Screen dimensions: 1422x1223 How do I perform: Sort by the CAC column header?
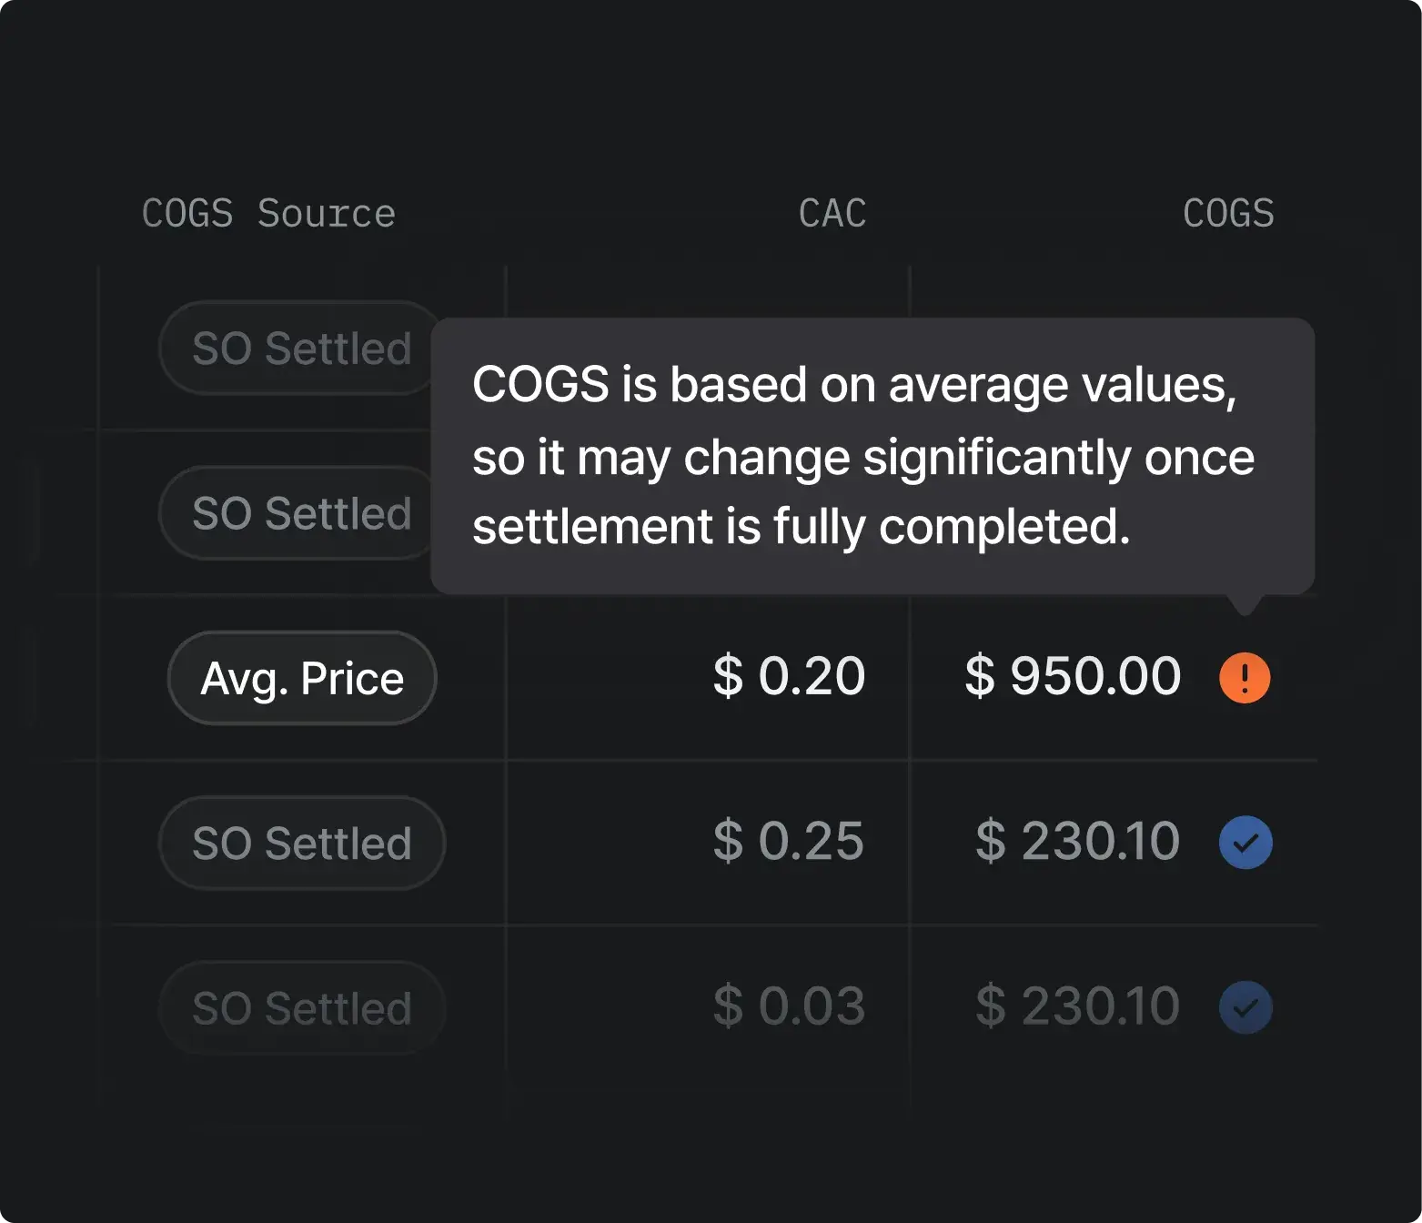coord(832,214)
